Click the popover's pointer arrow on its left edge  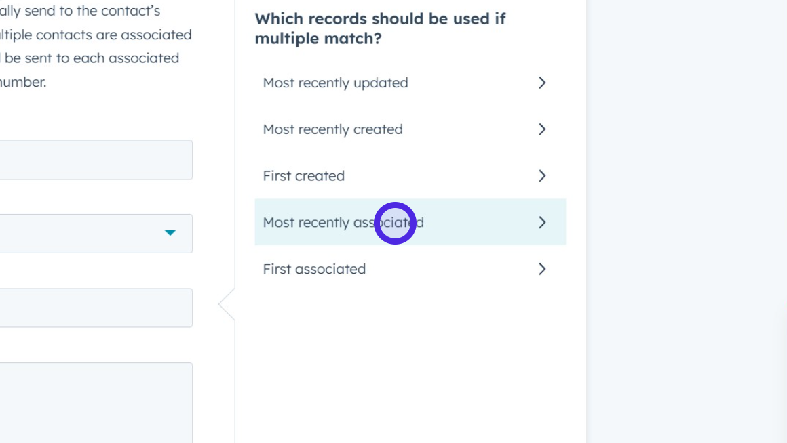(227, 305)
